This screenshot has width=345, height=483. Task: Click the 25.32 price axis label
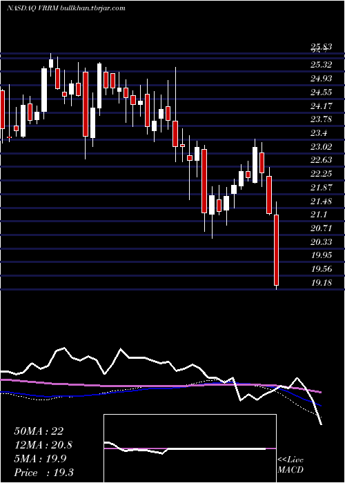coord(322,65)
